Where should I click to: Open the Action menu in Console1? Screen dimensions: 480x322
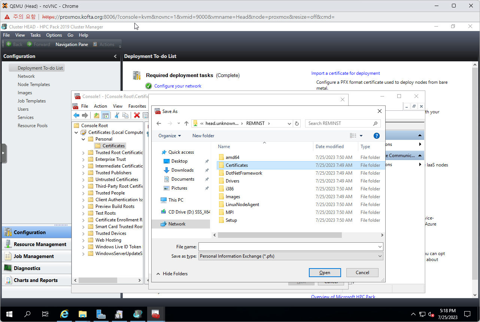[x=100, y=106]
